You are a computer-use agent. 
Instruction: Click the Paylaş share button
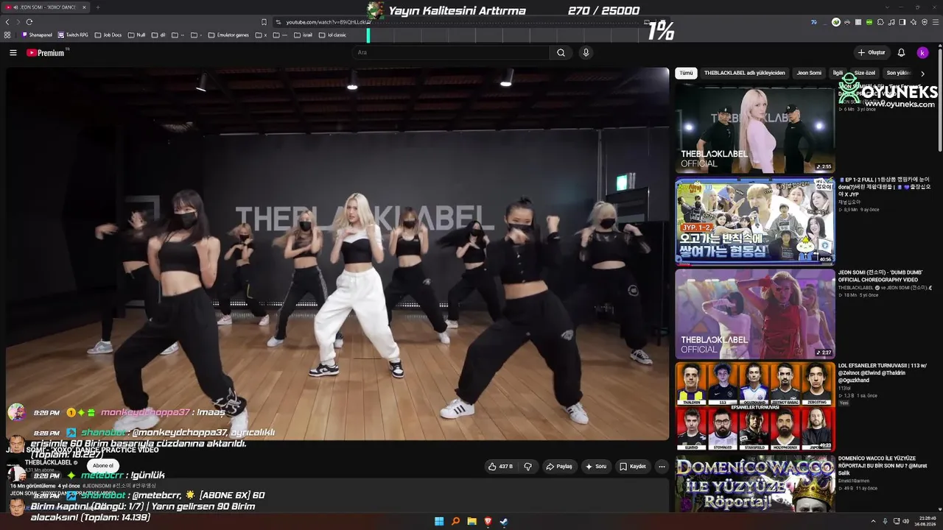click(559, 466)
